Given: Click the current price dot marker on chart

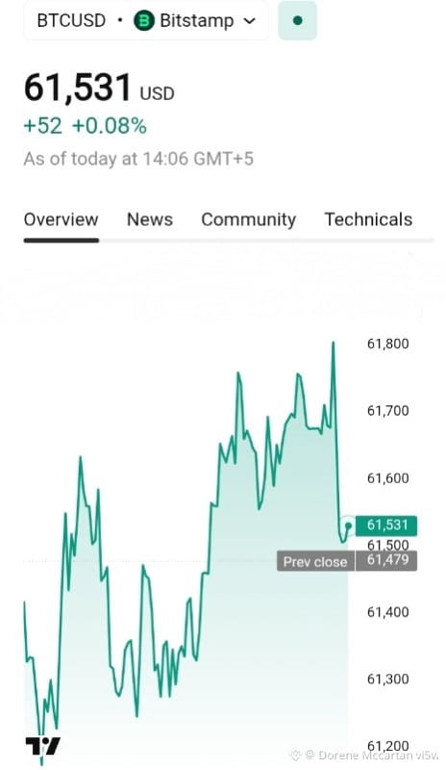Looking at the screenshot, I should pos(348,526).
